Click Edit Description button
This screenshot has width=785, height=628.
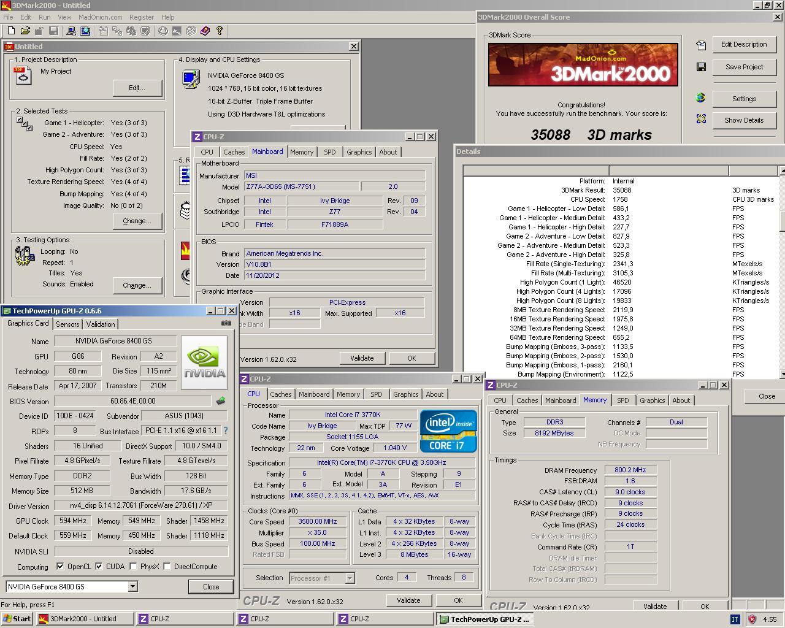click(x=744, y=45)
